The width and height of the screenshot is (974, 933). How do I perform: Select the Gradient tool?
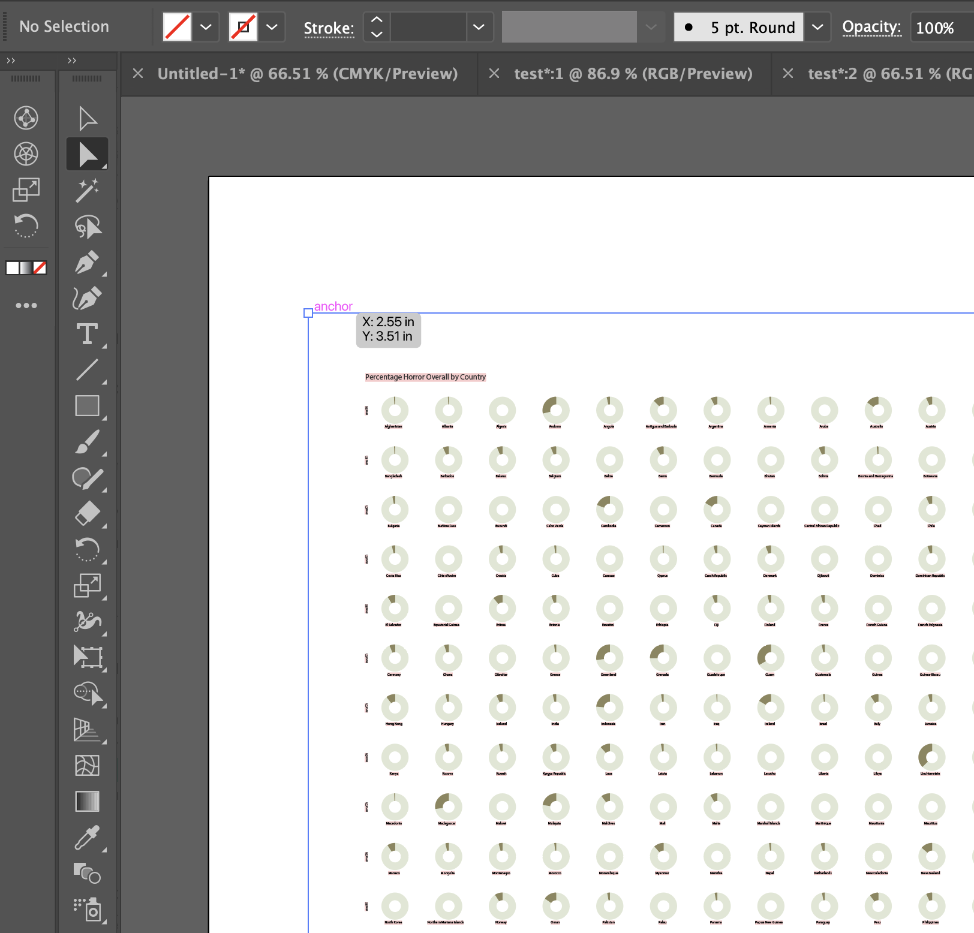click(x=87, y=802)
